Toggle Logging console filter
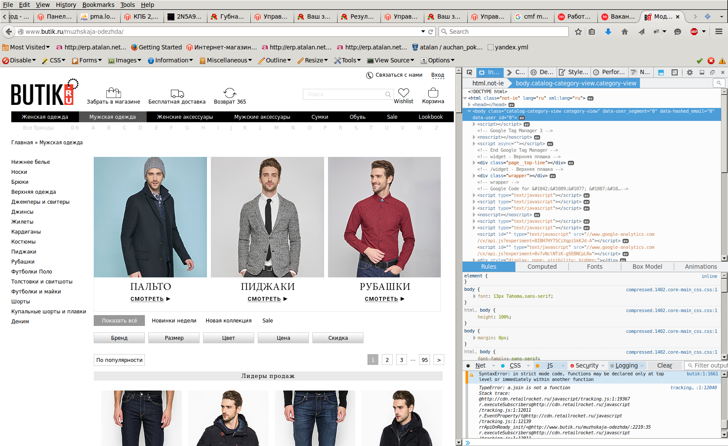The width and height of the screenshot is (728, 446). point(626,365)
